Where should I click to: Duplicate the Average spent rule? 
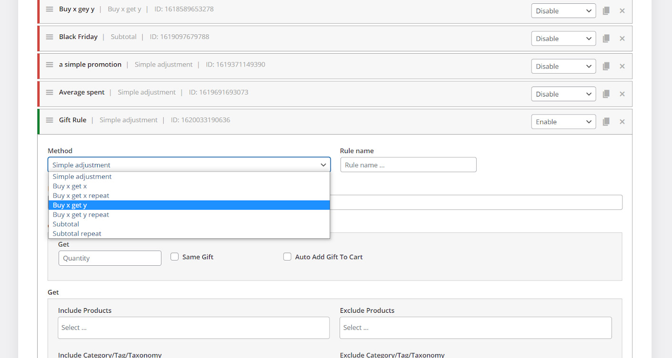click(x=606, y=94)
